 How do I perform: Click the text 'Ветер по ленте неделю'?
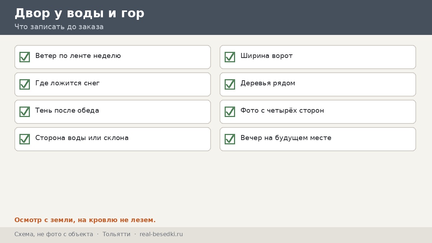point(78,56)
